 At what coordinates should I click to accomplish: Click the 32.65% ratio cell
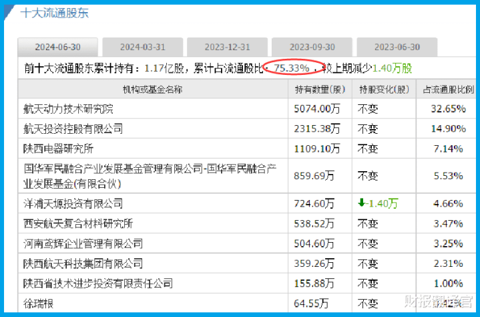tap(448, 109)
